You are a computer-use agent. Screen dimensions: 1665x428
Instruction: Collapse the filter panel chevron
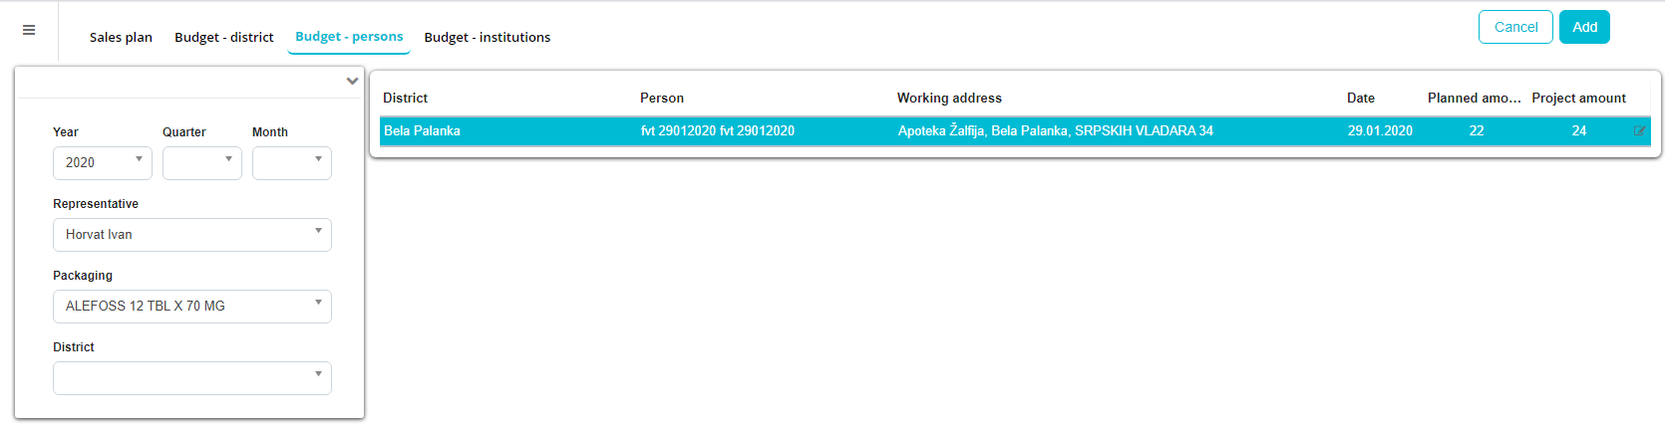click(x=352, y=82)
